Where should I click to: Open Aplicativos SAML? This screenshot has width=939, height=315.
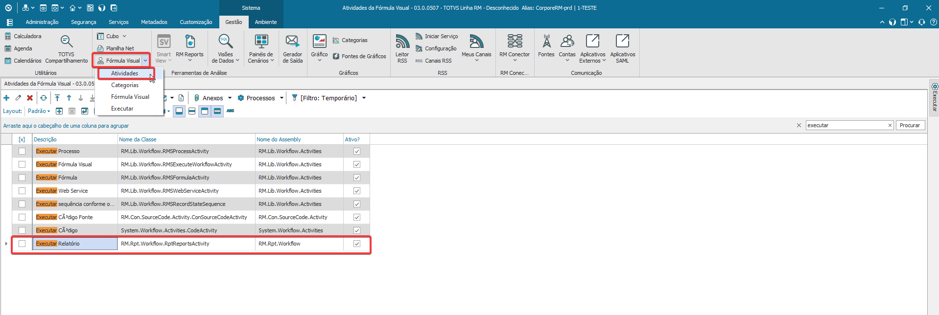[622, 48]
